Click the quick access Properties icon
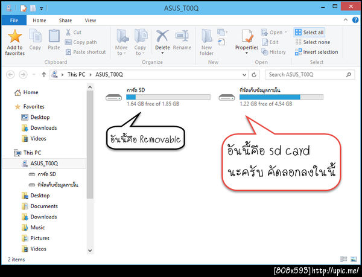This screenshot has height=277, width=362. click(23, 8)
